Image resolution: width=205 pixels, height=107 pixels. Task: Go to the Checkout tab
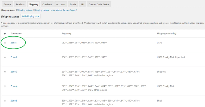click(47, 4)
